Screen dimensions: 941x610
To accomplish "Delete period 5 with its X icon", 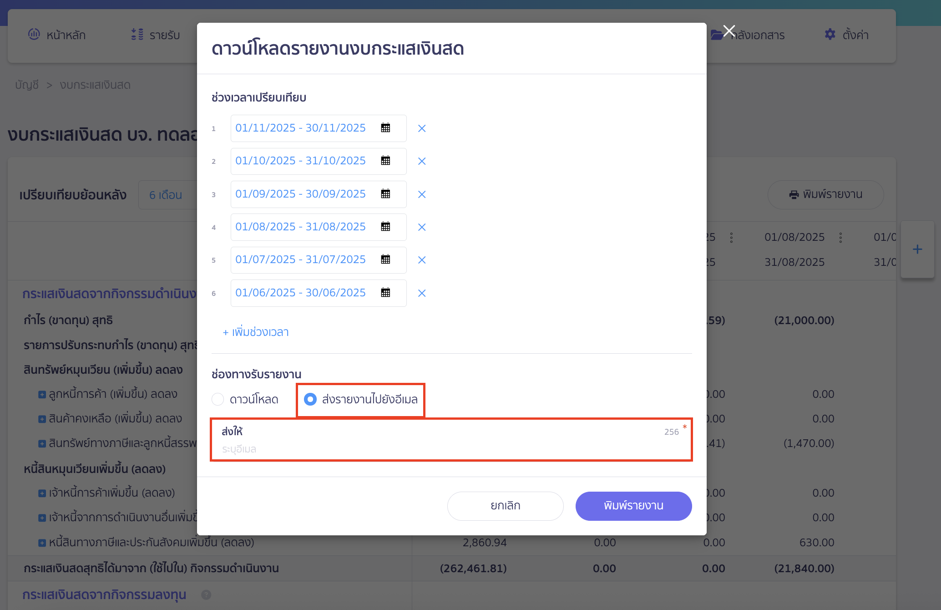I will point(422,260).
